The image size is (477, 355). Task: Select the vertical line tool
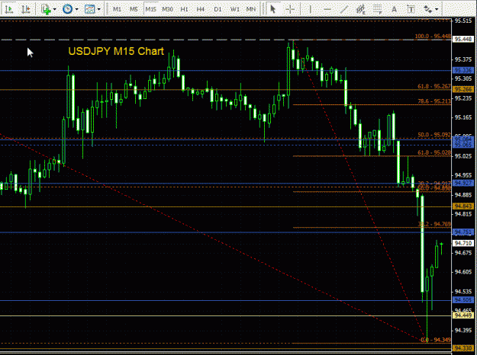(x=311, y=9)
